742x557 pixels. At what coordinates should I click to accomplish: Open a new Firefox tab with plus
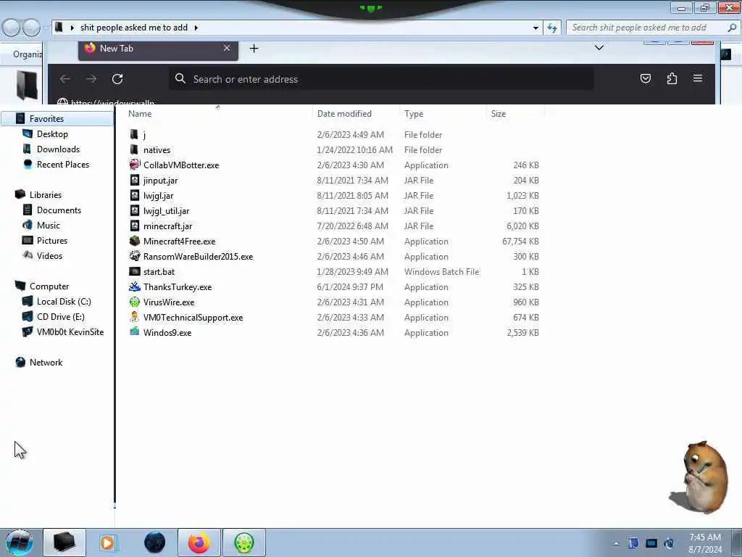click(x=254, y=49)
